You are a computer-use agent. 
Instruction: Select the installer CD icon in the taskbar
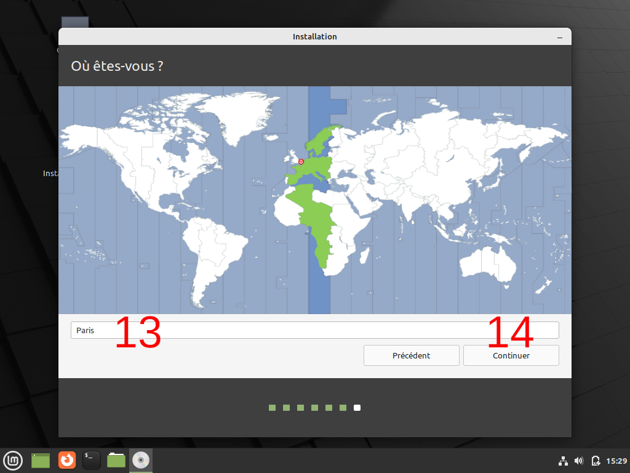[140, 460]
